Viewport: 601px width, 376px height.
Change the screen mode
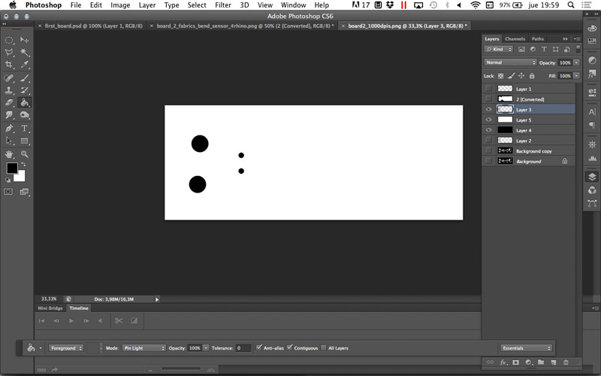pos(24,192)
